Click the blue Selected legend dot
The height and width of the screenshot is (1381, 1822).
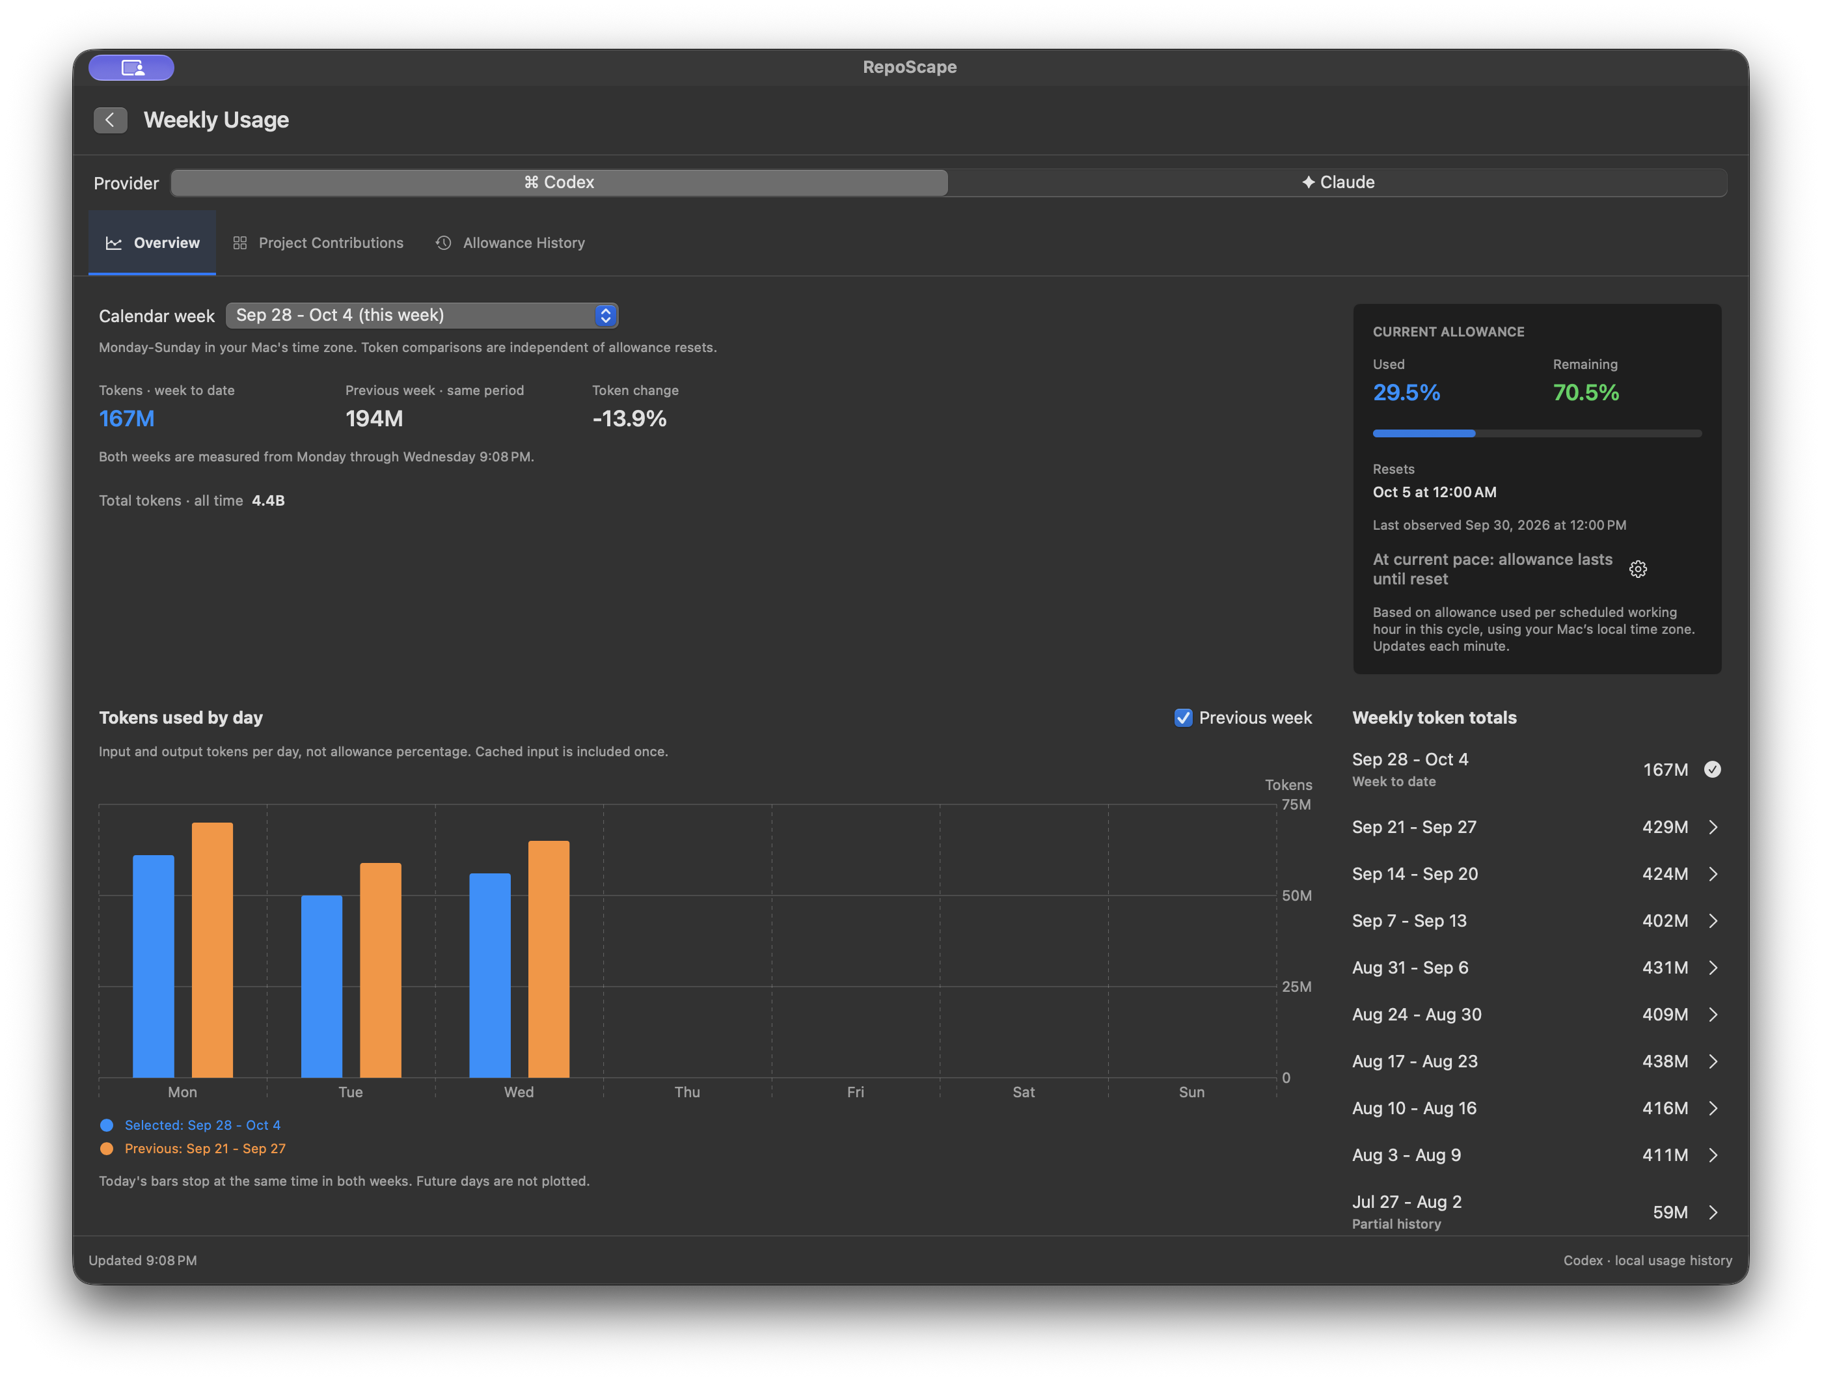pyautogui.click(x=106, y=1126)
